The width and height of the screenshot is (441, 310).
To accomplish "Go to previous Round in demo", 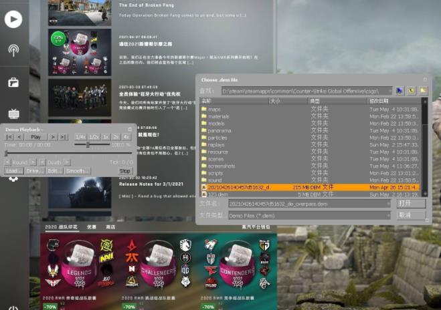I will pos(8,162).
